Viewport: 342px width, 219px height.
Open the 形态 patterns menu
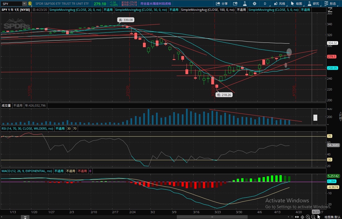(330, 4)
